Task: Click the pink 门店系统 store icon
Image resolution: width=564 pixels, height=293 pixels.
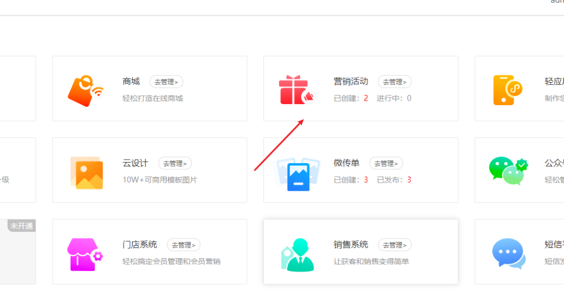Action: (85, 254)
